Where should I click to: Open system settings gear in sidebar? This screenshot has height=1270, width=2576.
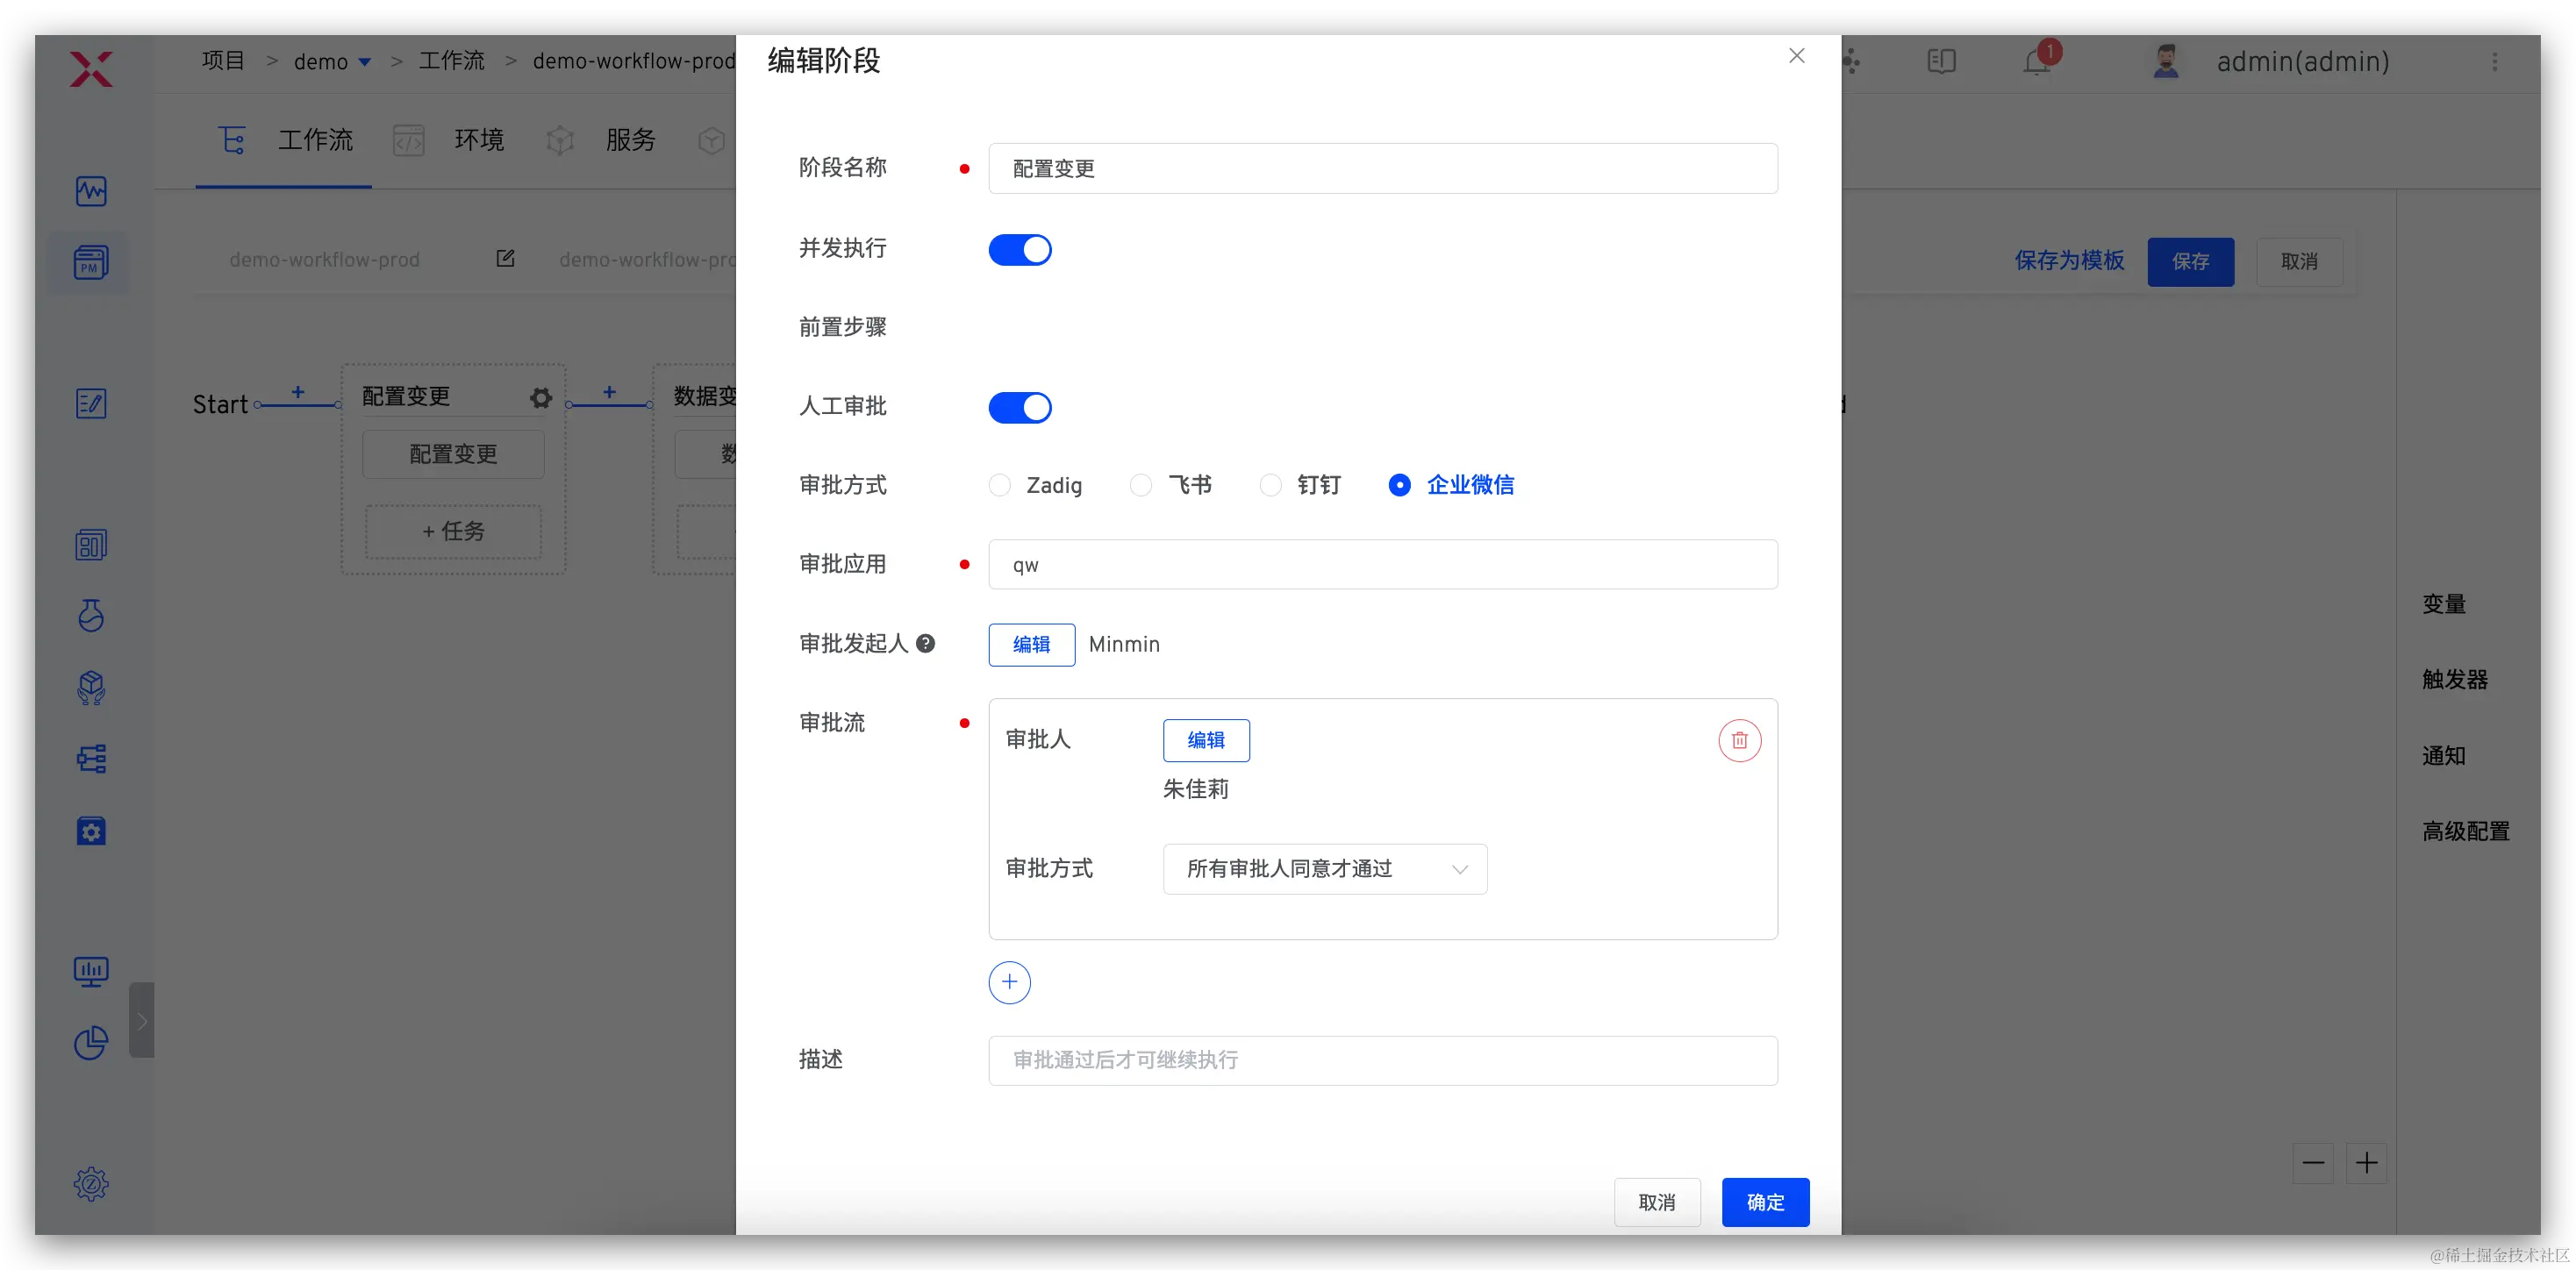[91, 1184]
